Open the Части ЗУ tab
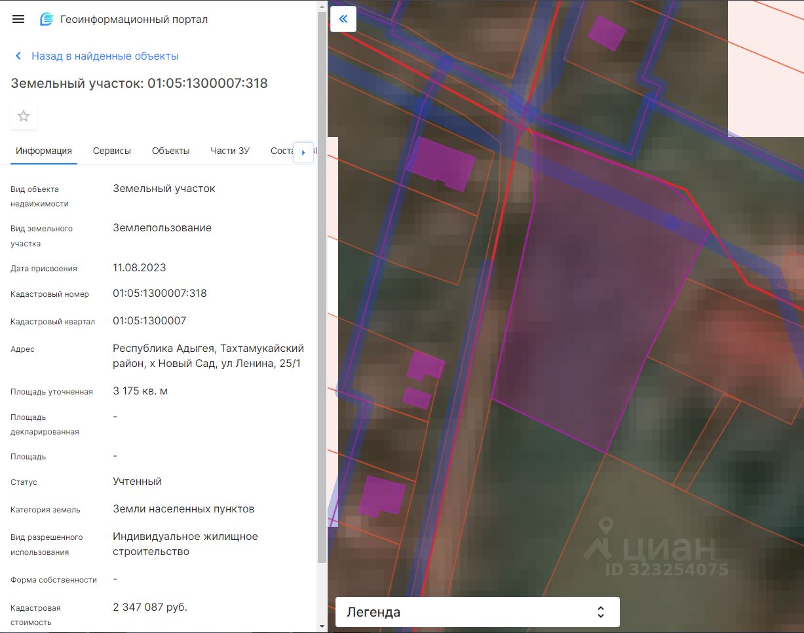This screenshot has width=804, height=633. pos(230,151)
